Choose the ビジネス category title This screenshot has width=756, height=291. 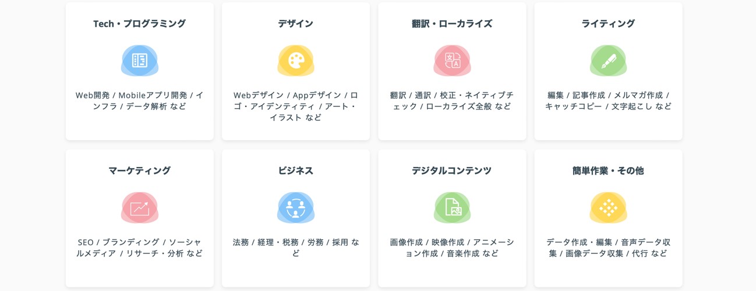[x=296, y=171]
